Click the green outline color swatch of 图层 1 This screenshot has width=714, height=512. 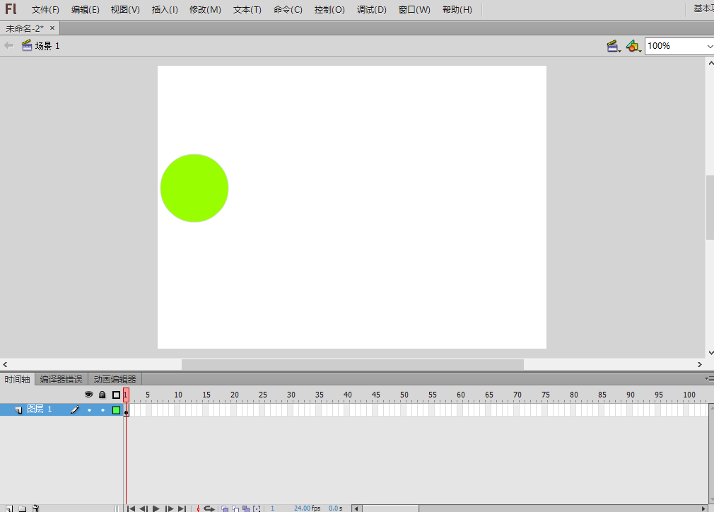pyautogui.click(x=116, y=410)
